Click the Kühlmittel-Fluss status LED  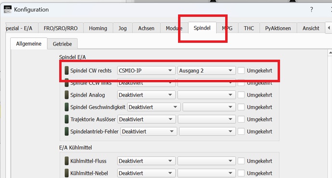tap(66, 161)
